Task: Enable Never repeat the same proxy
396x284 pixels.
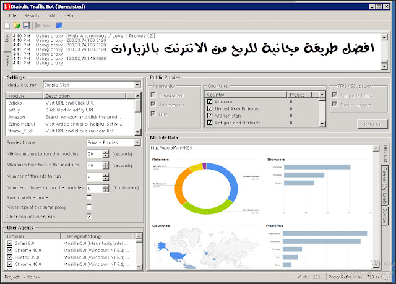Action: (89, 207)
